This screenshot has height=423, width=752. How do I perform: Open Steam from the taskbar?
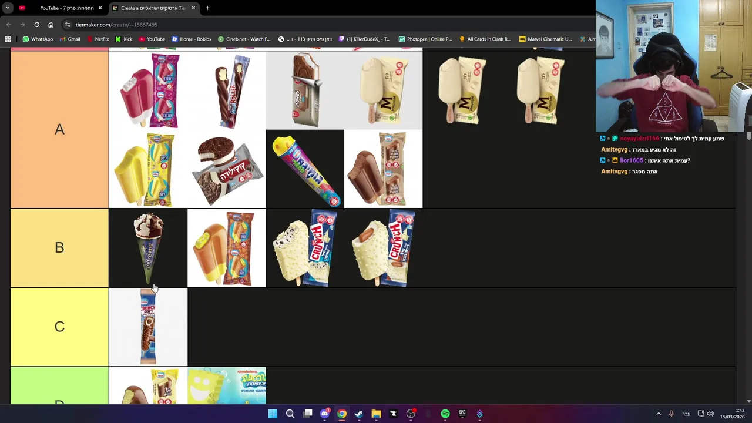(x=358, y=414)
